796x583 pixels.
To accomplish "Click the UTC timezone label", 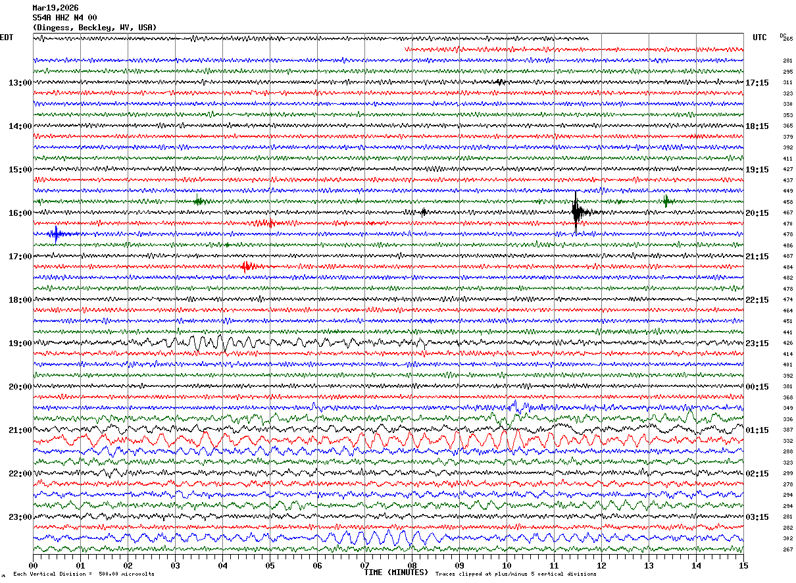I will click(x=760, y=38).
